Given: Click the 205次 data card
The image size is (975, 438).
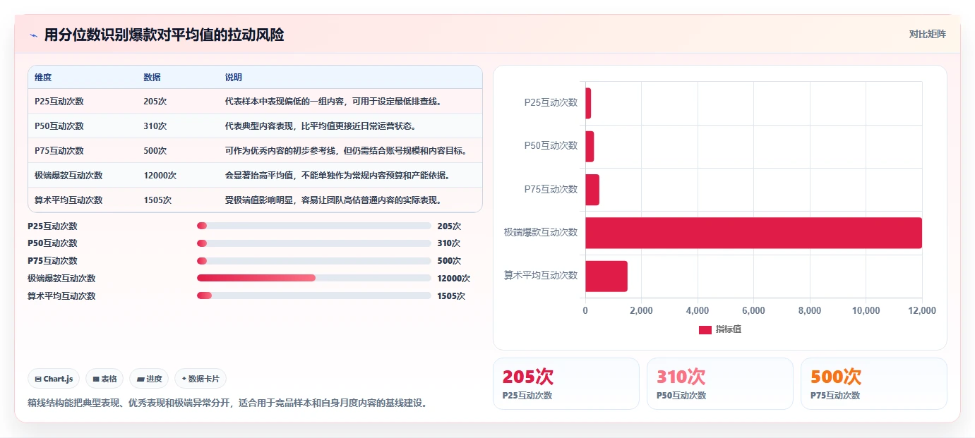Looking at the screenshot, I should coord(566,384).
